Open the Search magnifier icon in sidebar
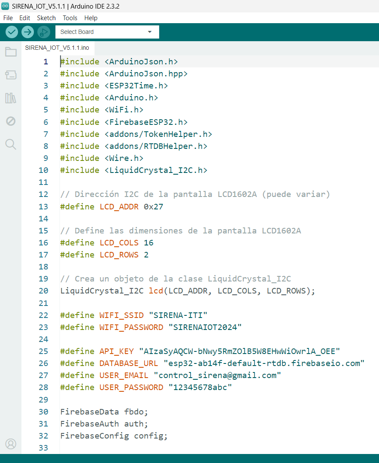The width and height of the screenshot is (379, 463). coord(11,144)
